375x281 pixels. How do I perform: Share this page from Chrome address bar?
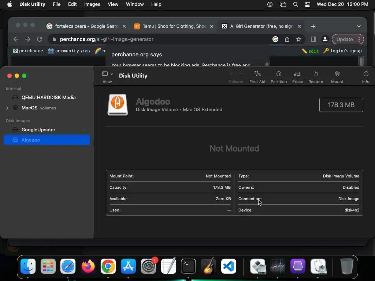(287, 39)
